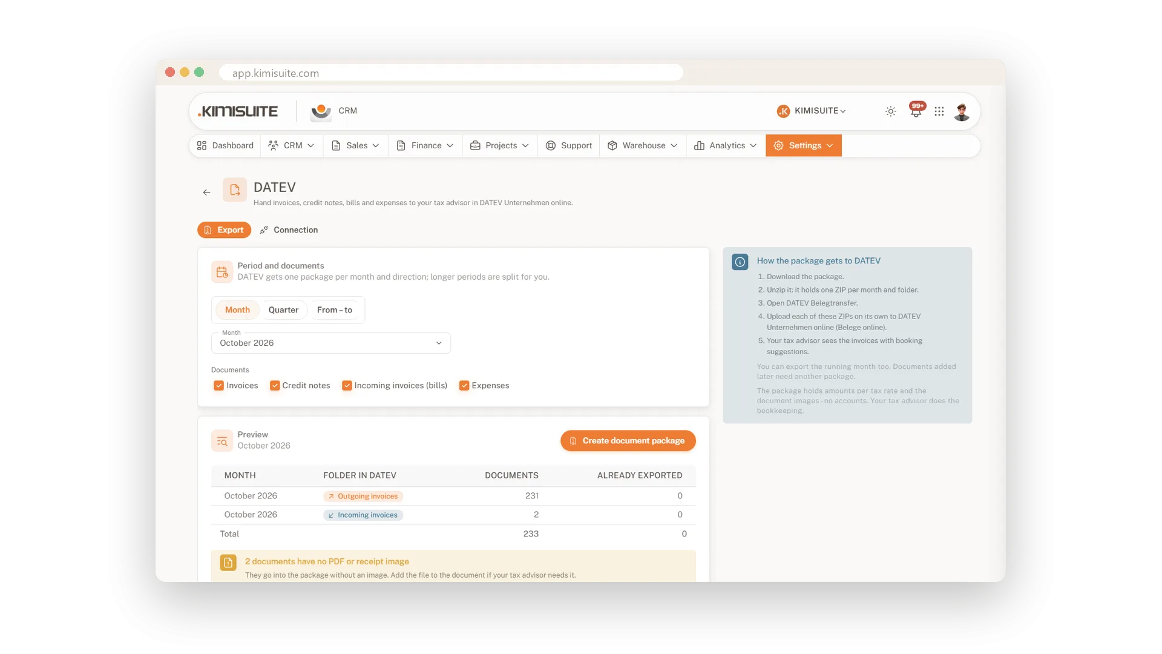This screenshot has width=1162, height=654.
Task: Click the Support lifebuoy icon
Action: click(551, 146)
